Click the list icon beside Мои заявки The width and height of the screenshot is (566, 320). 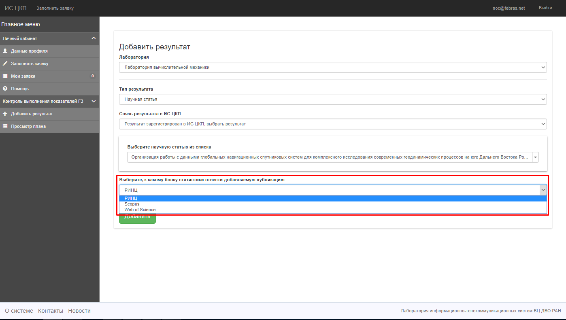tap(5, 76)
